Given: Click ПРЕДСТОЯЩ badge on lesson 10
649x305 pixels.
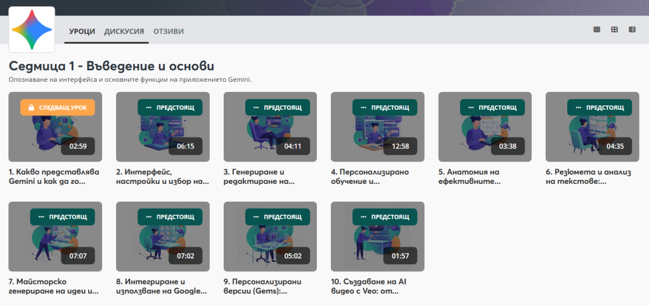Looking at the screenshot, I should tap(385, 217).
